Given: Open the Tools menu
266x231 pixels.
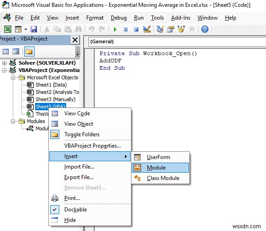Looking at the screenshot, I should coord(157,18).
